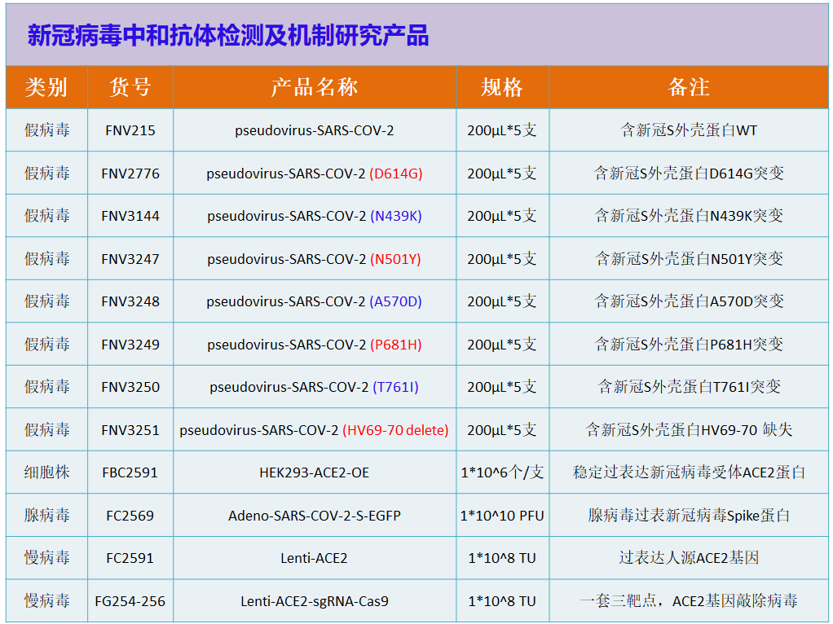Click the note 稳定过表达新冠病毒受体ACE2蛋白

pos(689,472)
